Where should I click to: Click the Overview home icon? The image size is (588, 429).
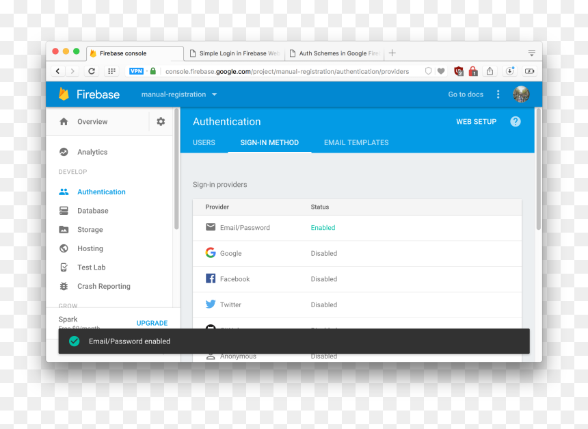64,122
